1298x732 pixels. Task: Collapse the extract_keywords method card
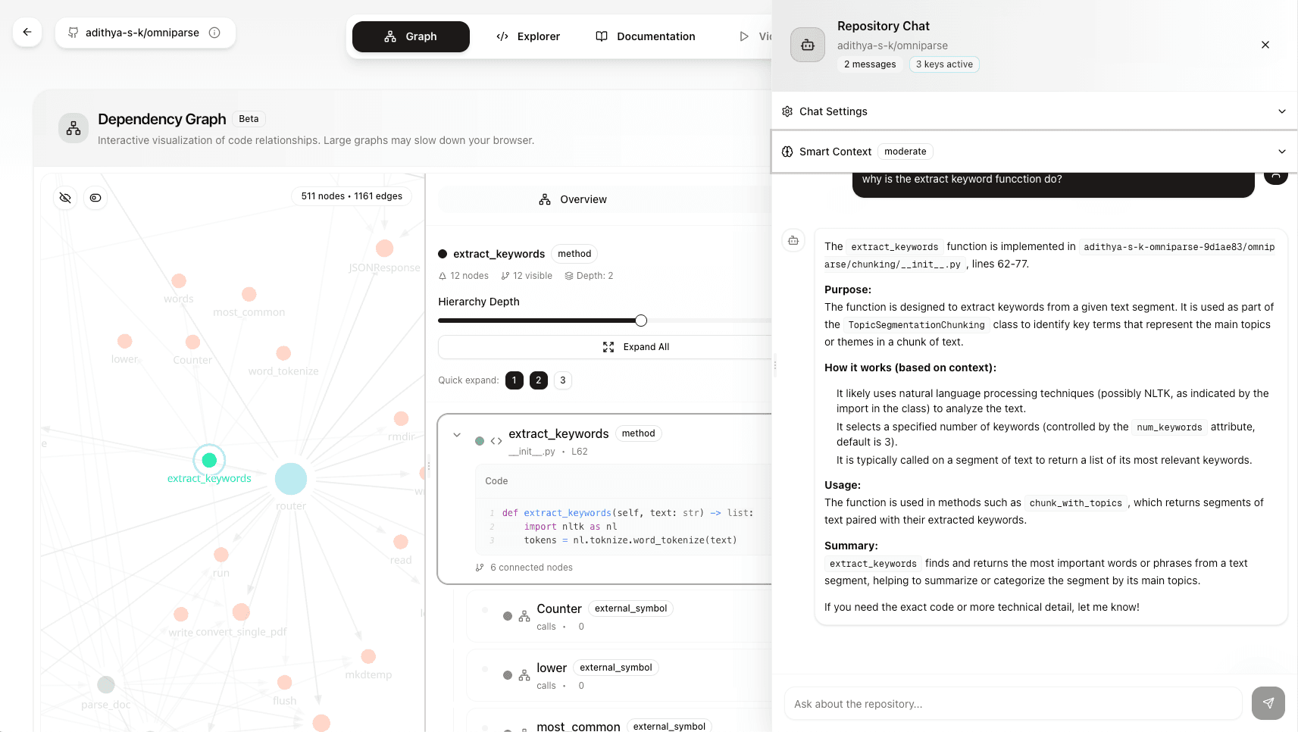pyautogui.click(x=457, y=435)
